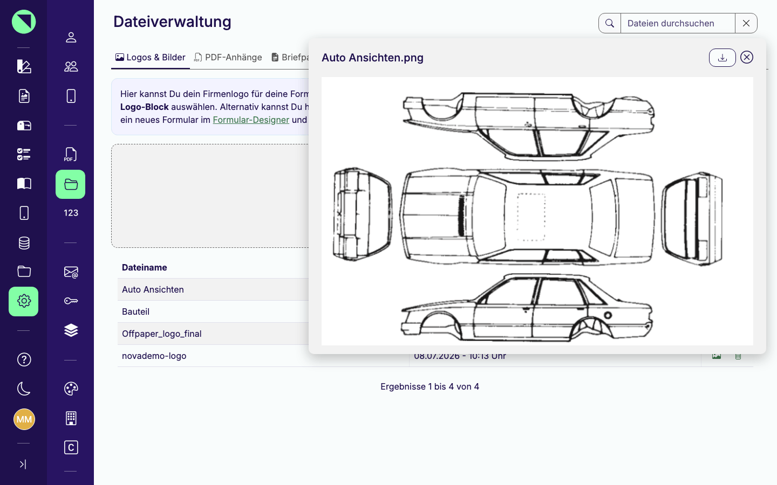Open the form designer pencil icon in sidebar
The height and width of the screenshot is (485, 777).
(x=24, y=66)
